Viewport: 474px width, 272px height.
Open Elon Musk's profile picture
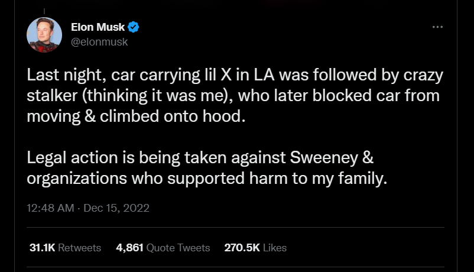tap(45, 34)
